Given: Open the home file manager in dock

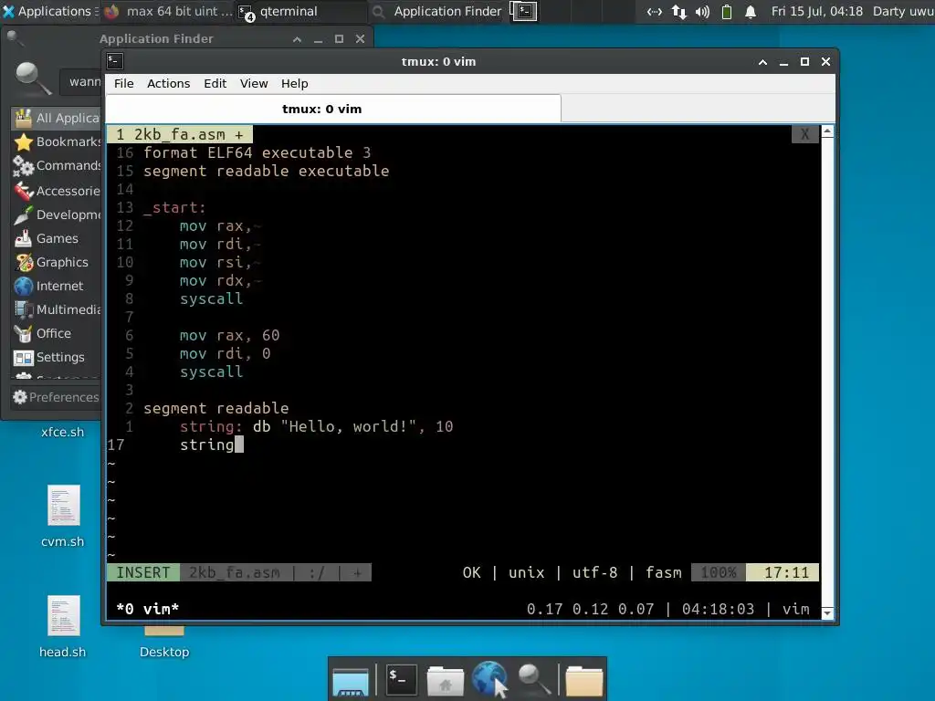Looking at the screenshot, I should pyautogui.click(x=445, y=681).
